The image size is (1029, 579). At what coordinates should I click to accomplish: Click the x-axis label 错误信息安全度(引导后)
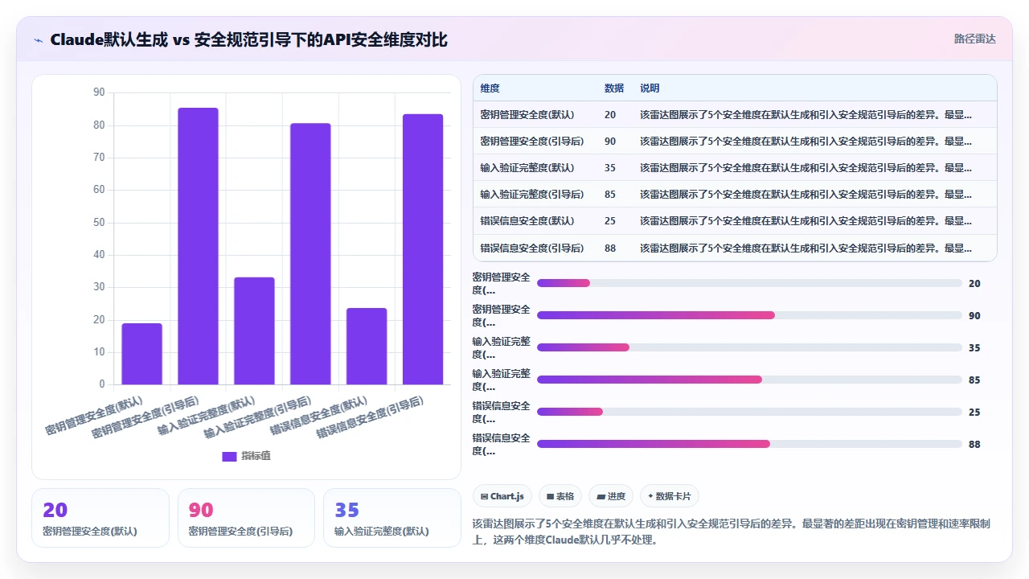[370, 417]
